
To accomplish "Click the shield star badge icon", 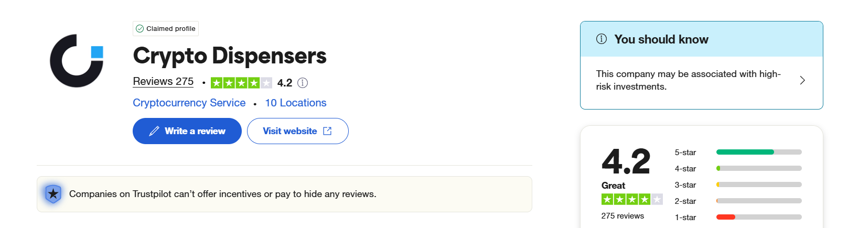I will click(x=53, y=194).
